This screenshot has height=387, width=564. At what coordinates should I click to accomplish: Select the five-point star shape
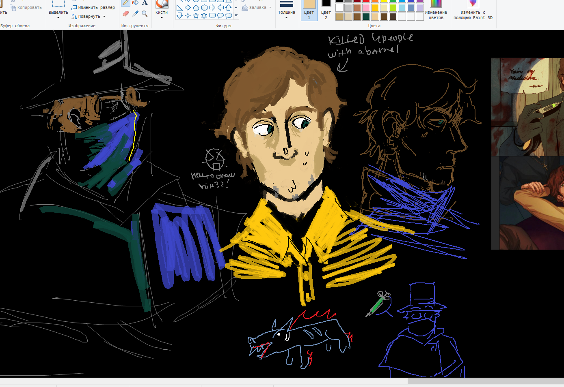(196, 16)
